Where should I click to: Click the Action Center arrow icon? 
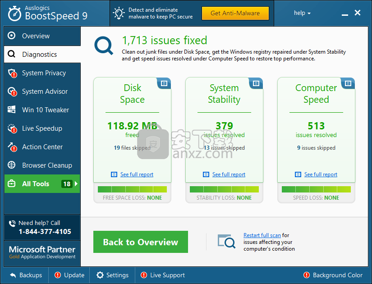click(x=12, y=147)
